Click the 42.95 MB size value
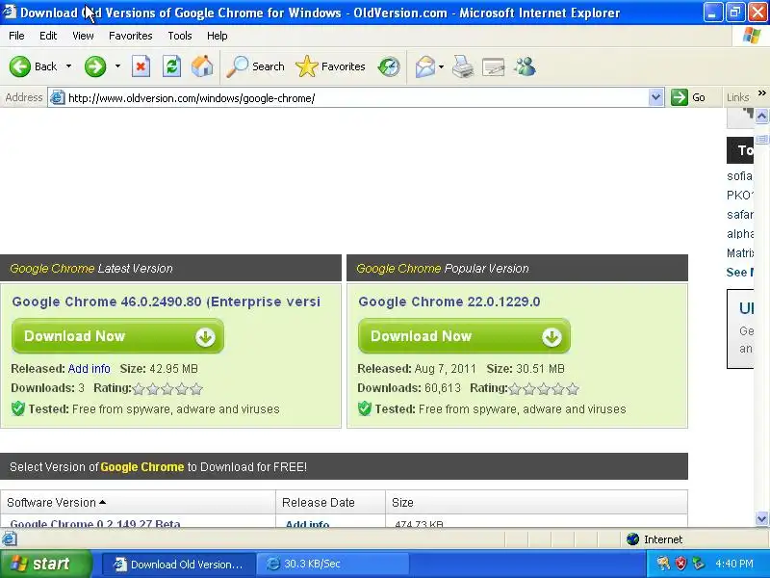This screenshot has width=770, height=578. coord(173,369)
